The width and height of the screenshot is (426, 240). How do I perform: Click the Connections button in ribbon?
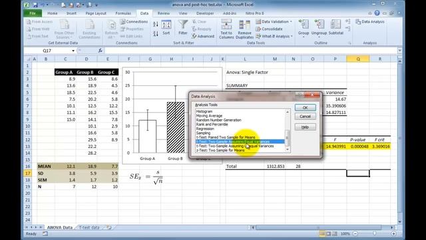[134, 21]
